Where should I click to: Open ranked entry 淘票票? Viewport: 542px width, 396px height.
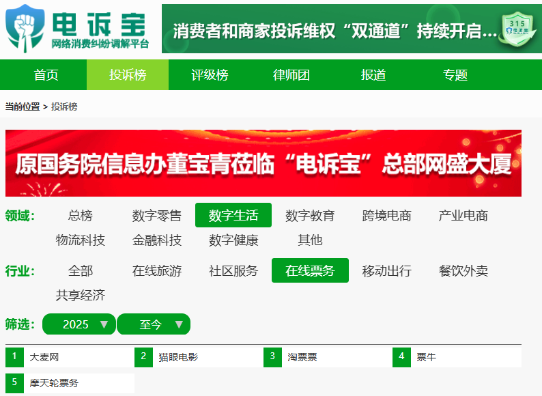[302, 357]
